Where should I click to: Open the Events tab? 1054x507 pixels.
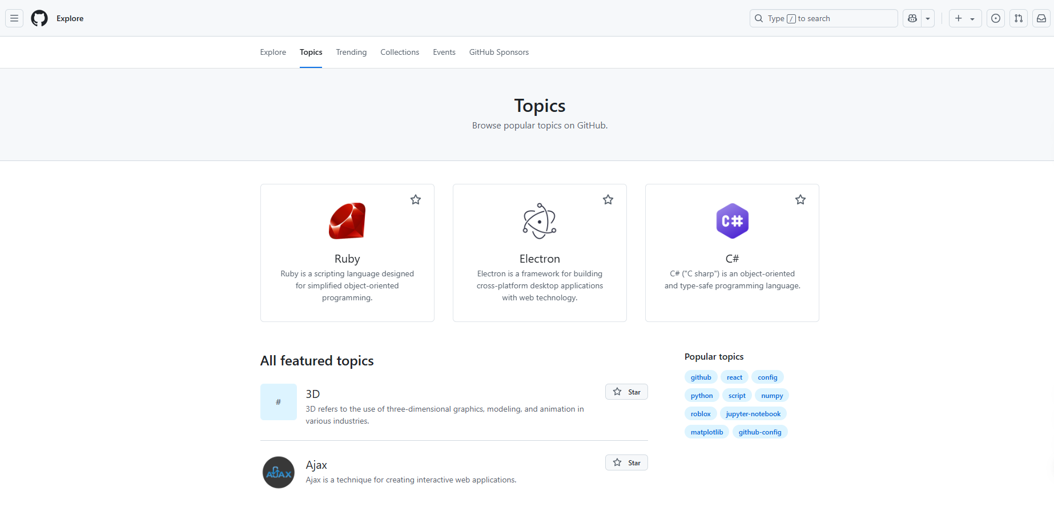click(x=444, y=52)
